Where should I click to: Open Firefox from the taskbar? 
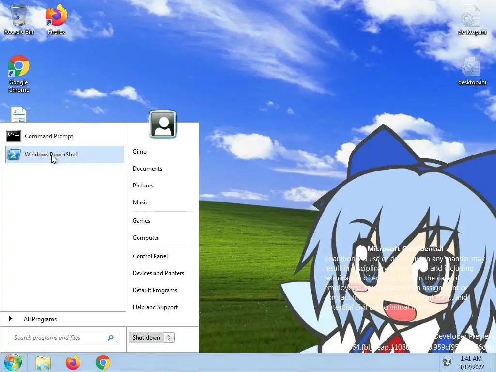coord(73,362)
